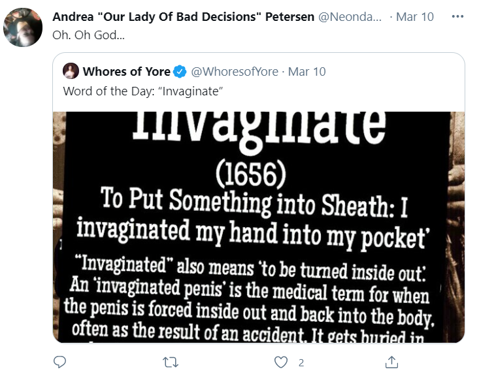Viewport: 479px width, 380px height.
Task: Open the @WhoresofYore handle
Action: click(235, 72)
